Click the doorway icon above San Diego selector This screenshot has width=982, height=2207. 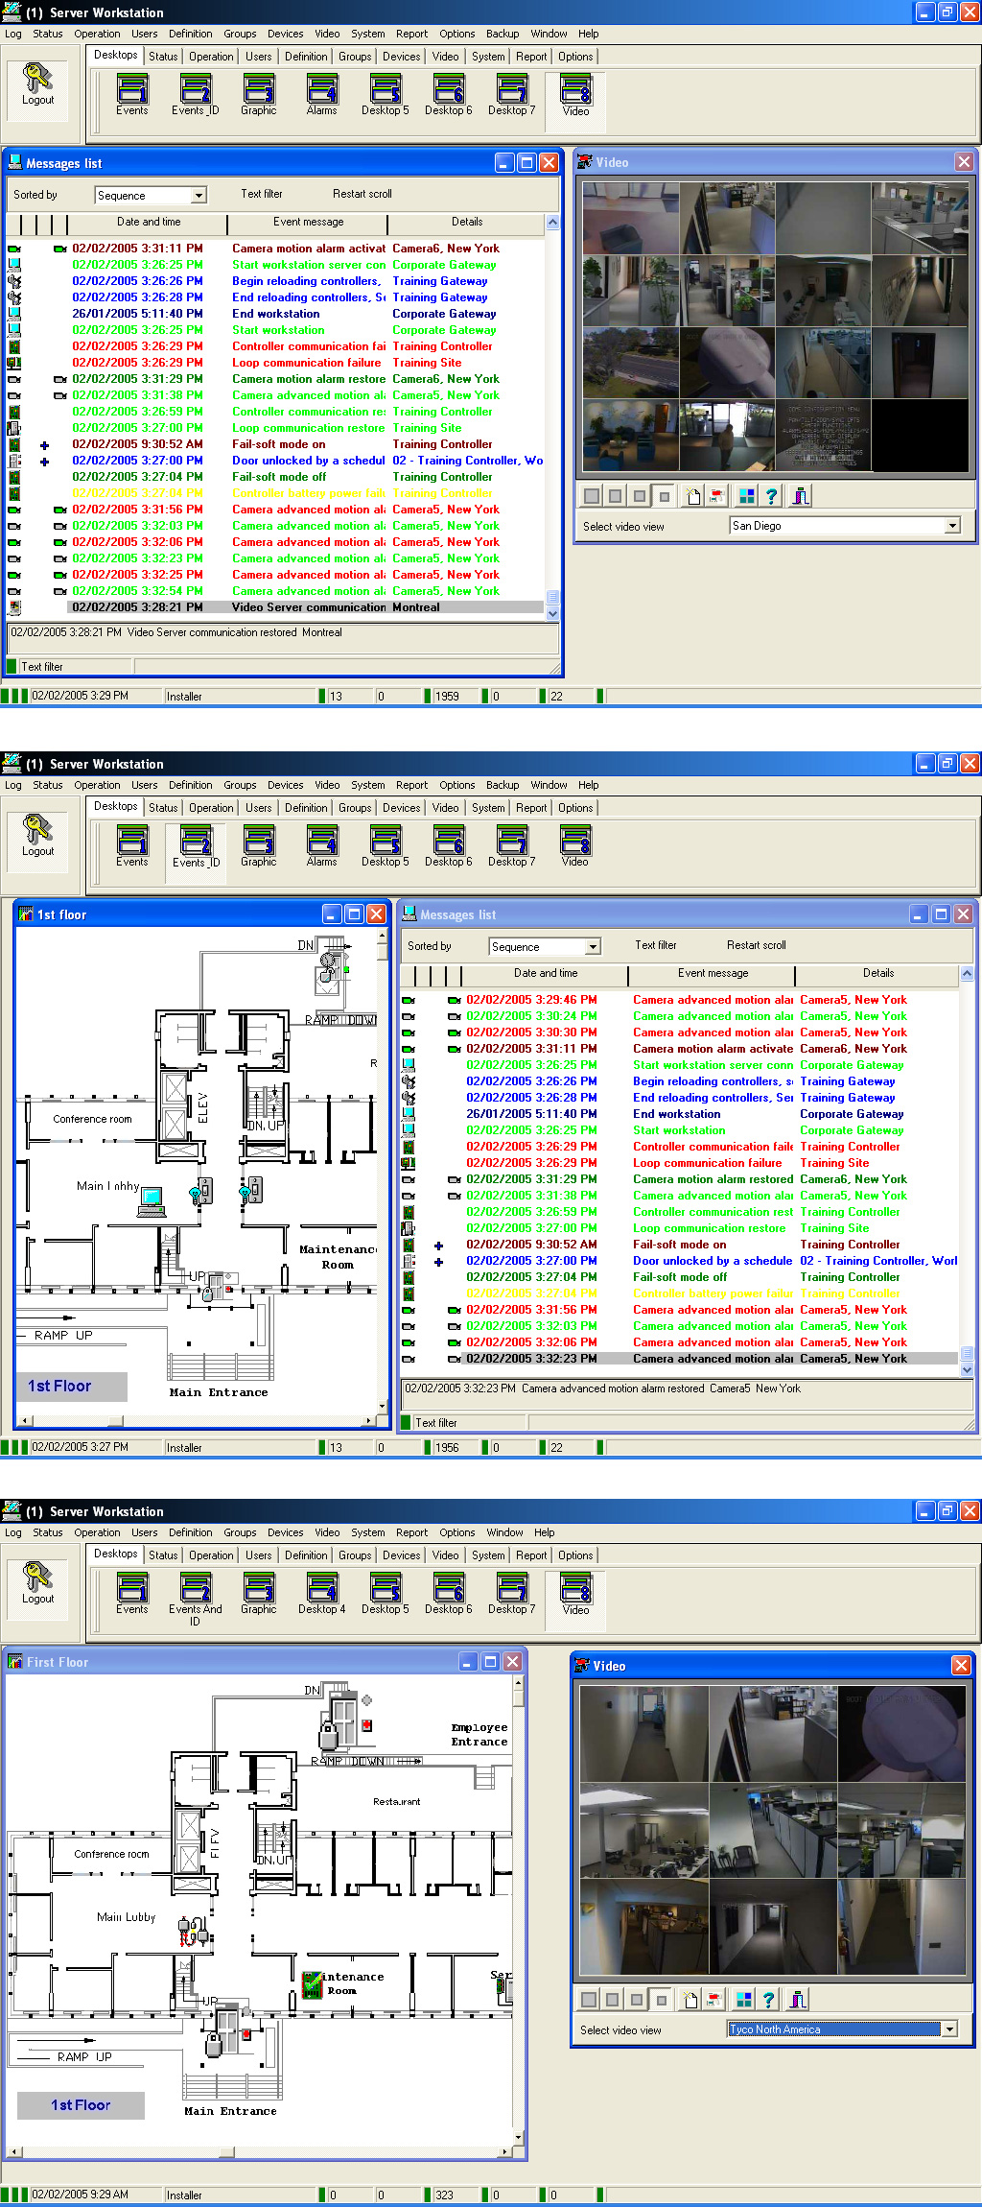[801, 496]
